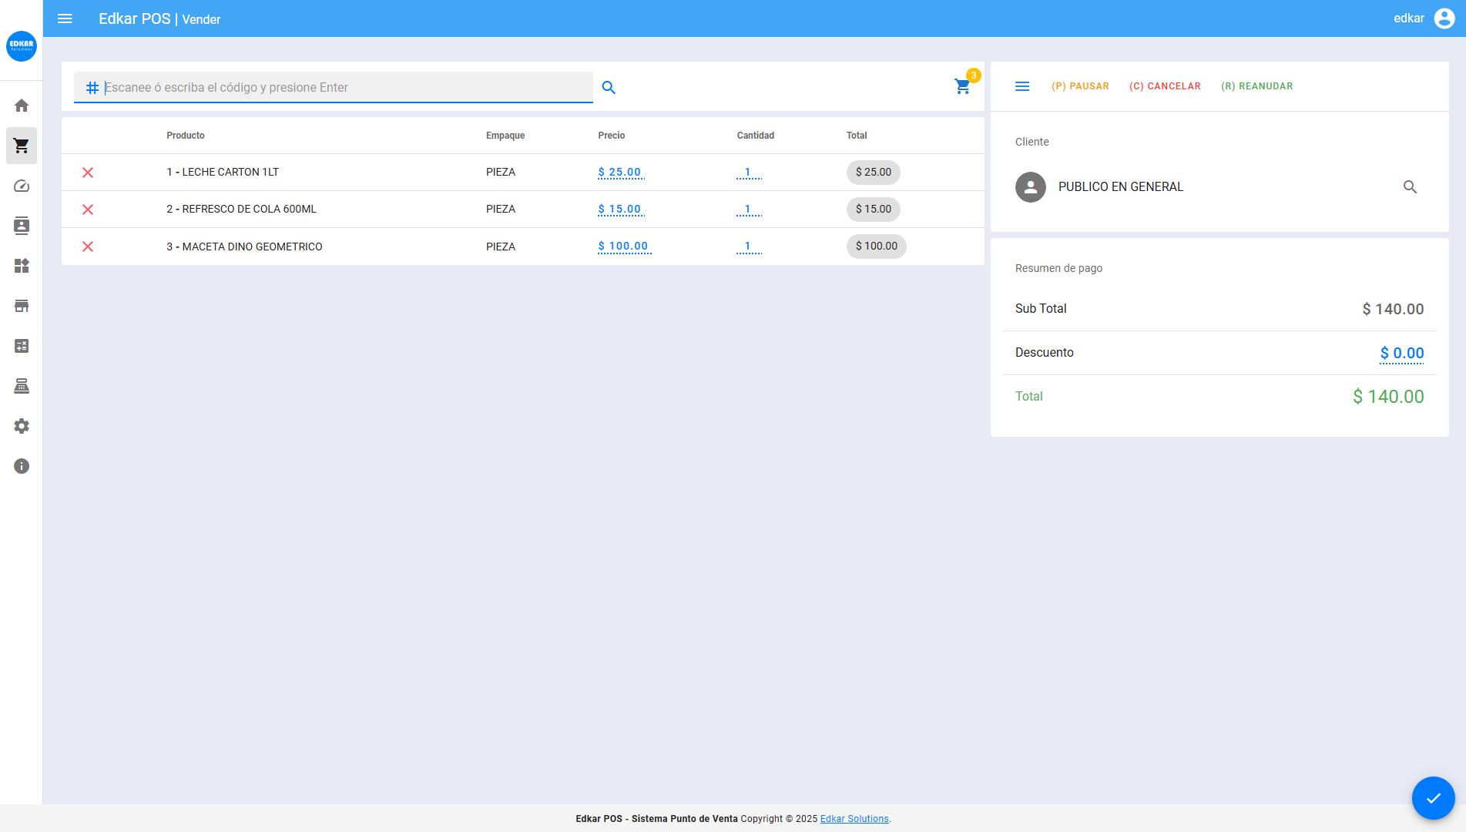Click the product search magnifier icon
The width and height of the screenshot is (1466, 832).
click(609, 88)
